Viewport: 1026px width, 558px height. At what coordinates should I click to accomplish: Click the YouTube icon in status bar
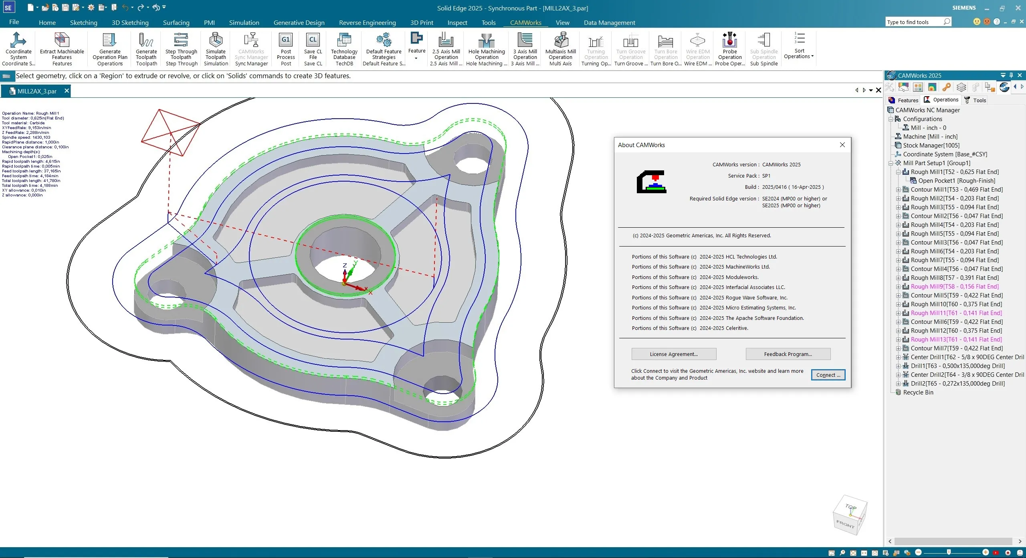(996, 553)
